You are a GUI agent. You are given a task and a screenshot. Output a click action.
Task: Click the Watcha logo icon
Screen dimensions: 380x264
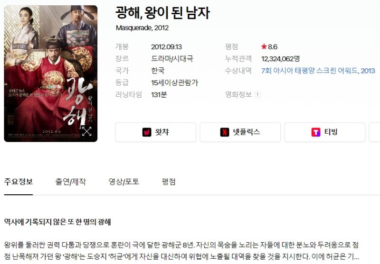(x=147, y=132)
